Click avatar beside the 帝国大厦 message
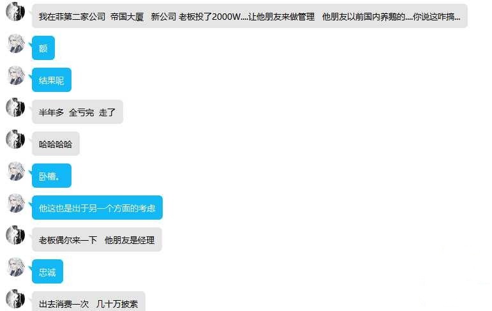492x311 pixels. (x=15, y=11)
